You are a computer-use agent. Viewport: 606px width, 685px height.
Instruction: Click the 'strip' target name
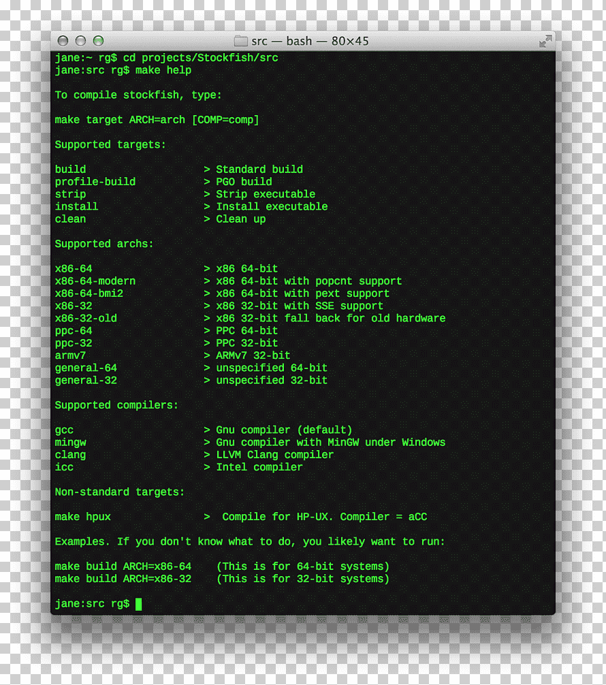pyautogui.click(x=70, y=195)
